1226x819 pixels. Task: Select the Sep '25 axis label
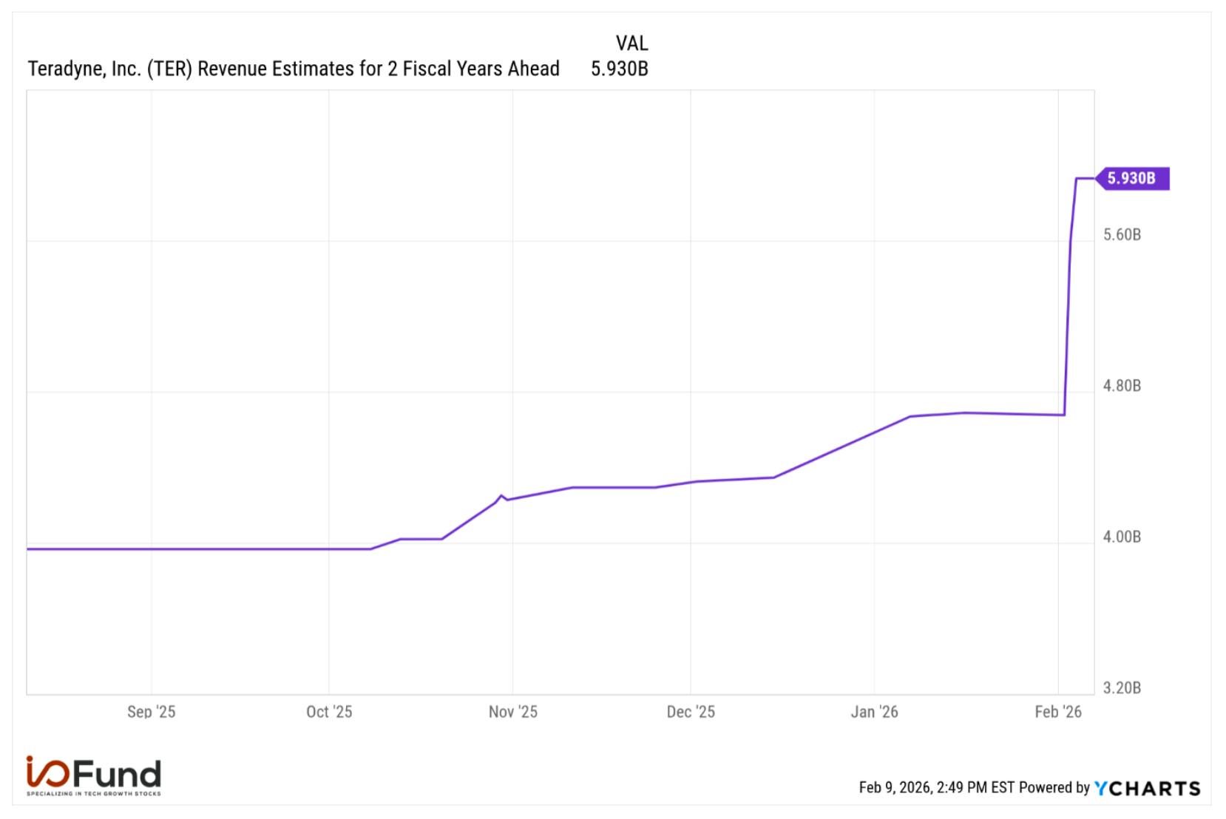click(152, 712)
